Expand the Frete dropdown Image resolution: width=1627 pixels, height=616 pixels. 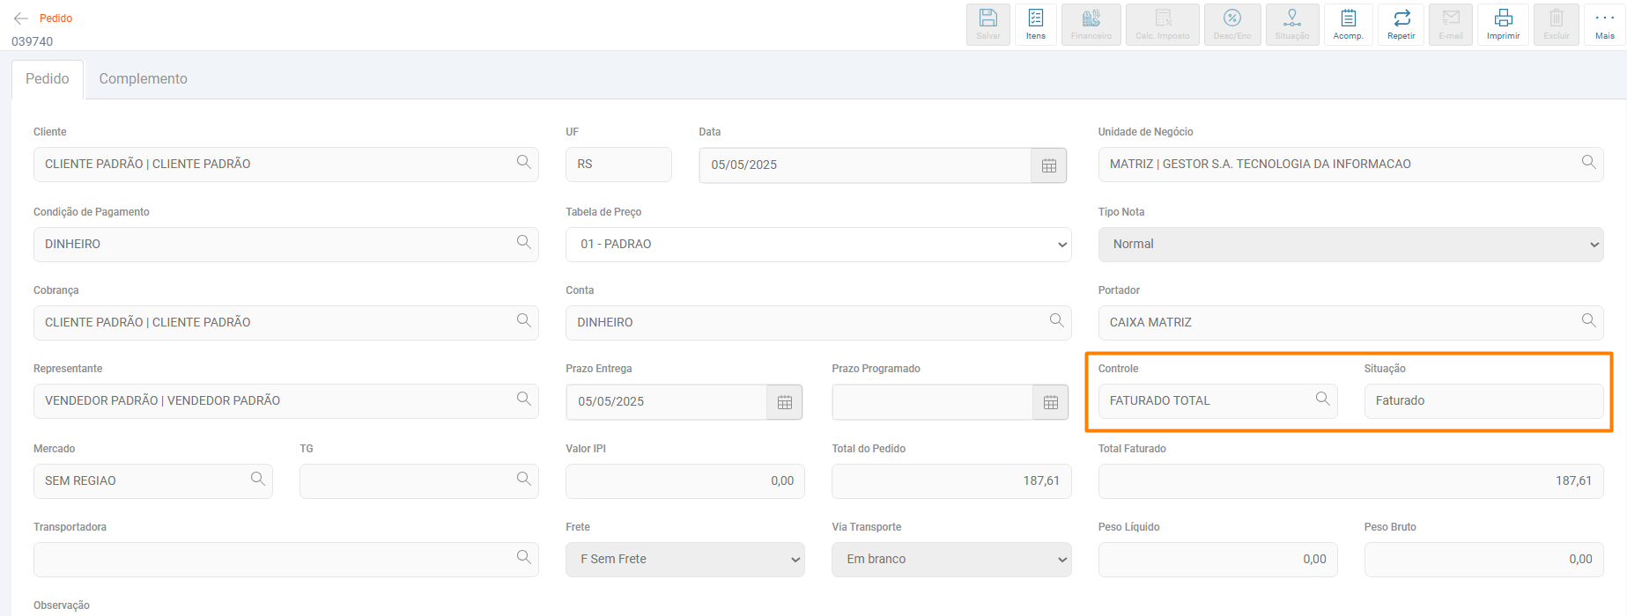coord(684,560)
